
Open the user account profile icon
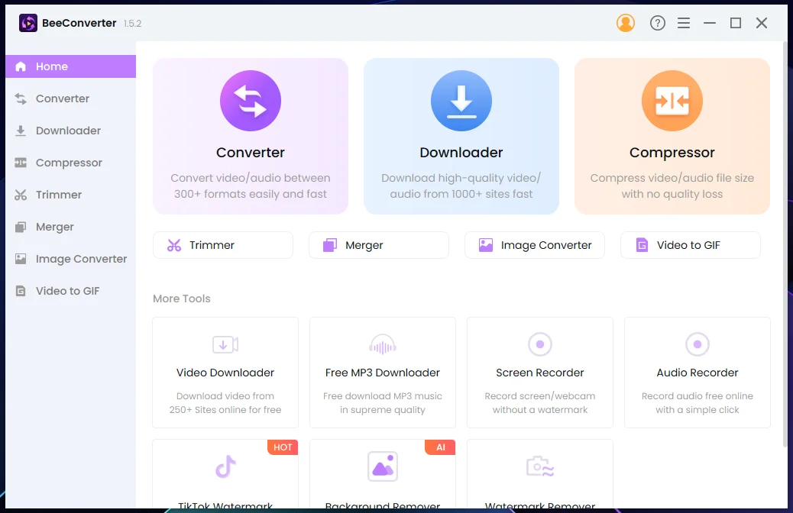coord(626,23)
